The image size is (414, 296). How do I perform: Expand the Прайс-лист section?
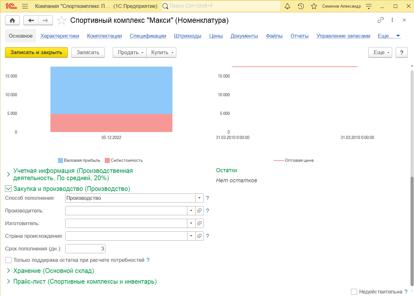point(9,281)
